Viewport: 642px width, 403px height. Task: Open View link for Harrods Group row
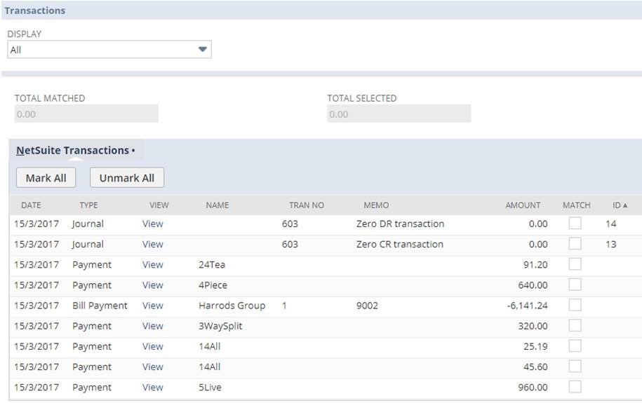(x=152, y=306)
